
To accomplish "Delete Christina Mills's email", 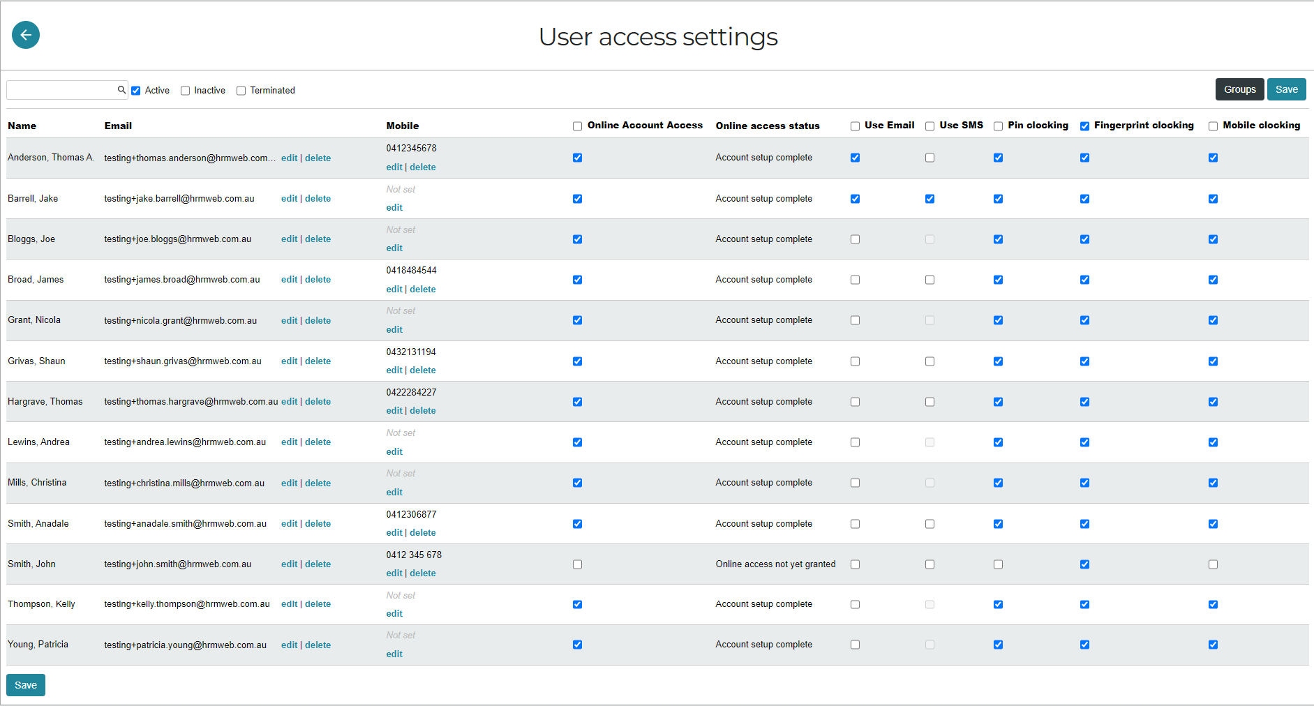I will (x=318, y=483).
